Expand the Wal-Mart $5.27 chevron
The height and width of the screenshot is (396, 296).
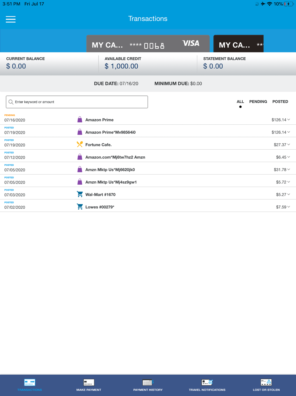pyautogui.click(x=289, y=194)
